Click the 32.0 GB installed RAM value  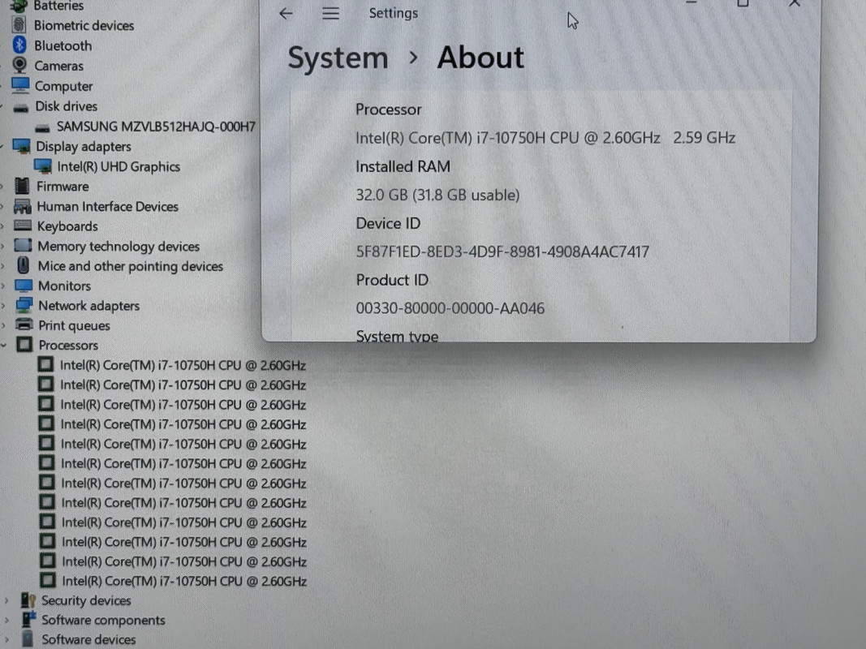(x=437, y=195)
